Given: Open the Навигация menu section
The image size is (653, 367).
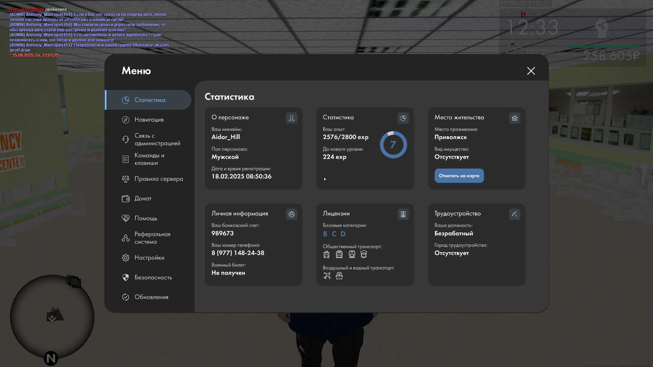Looking at the screenshot, I should (148, 120).
